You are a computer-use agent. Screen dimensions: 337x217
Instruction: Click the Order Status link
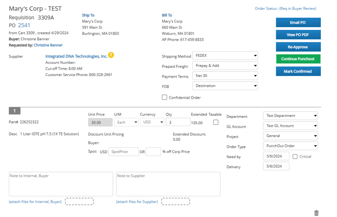click(x=286, y=8)
